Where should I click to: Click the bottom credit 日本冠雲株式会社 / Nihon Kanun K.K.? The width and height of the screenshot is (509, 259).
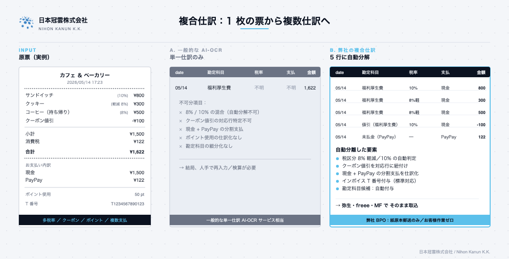point(454,251)
